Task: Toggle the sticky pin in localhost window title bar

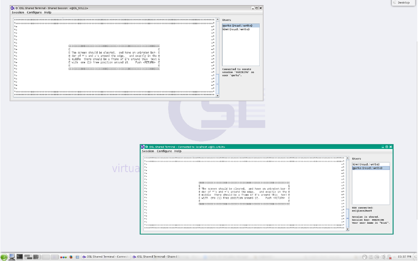Action: pos(146,147)
